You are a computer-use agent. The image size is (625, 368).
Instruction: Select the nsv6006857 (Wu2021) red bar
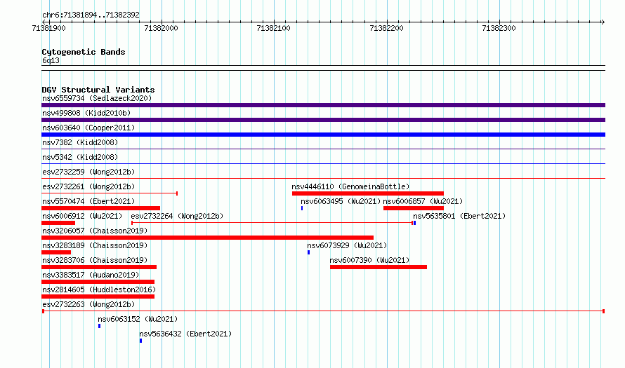pos(414,208)
